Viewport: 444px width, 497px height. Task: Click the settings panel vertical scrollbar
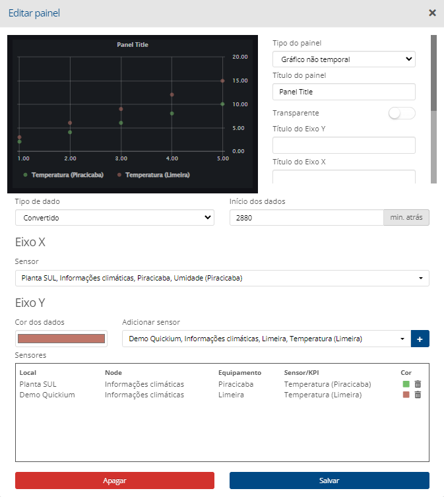[433, 73]
